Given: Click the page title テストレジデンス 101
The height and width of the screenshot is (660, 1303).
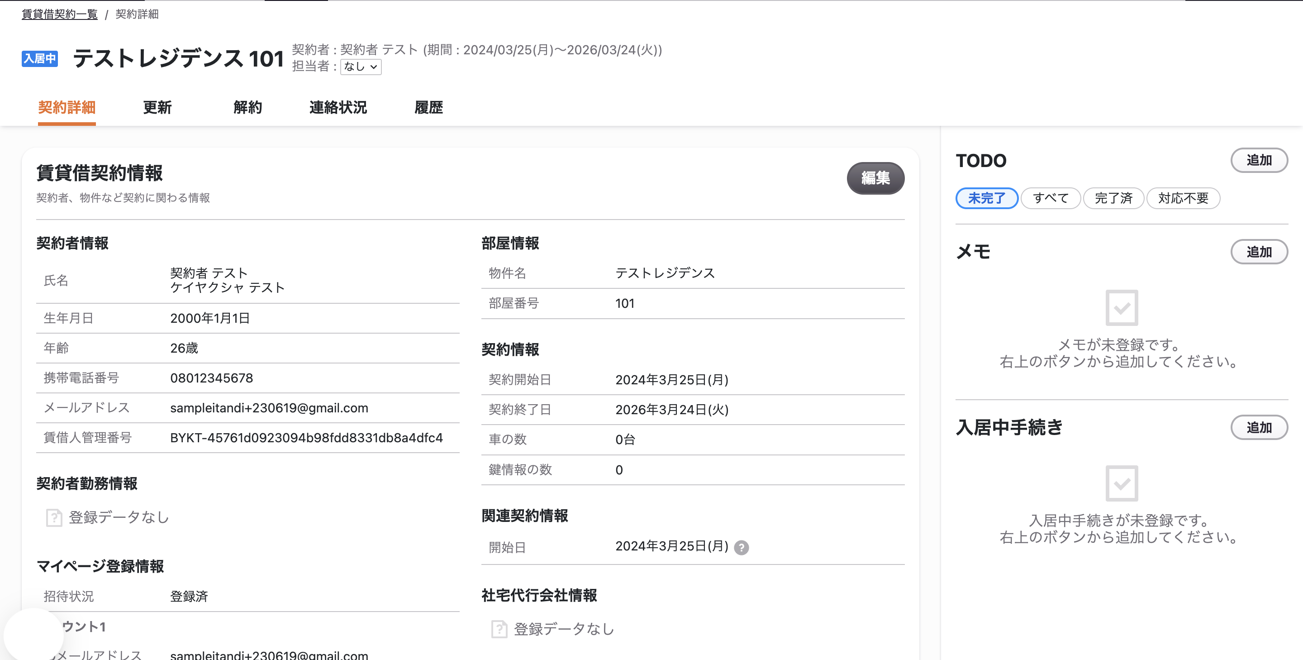Looking at the screenshot, I should coord(178,58).
